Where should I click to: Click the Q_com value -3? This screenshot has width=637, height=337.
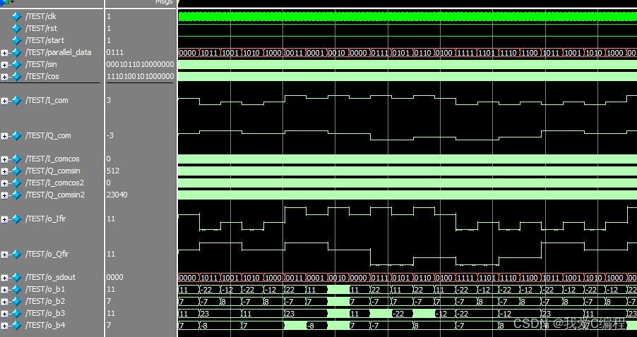tap(110, 135)
